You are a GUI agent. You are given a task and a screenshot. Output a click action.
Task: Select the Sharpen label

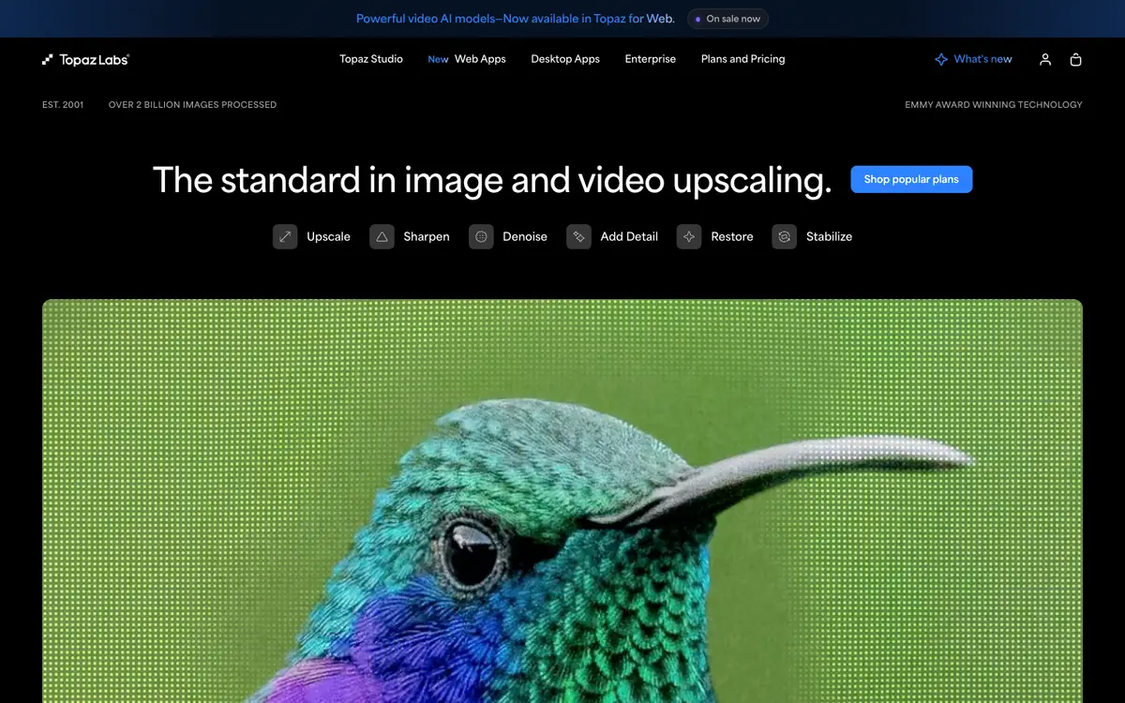(x=427, y=237)
